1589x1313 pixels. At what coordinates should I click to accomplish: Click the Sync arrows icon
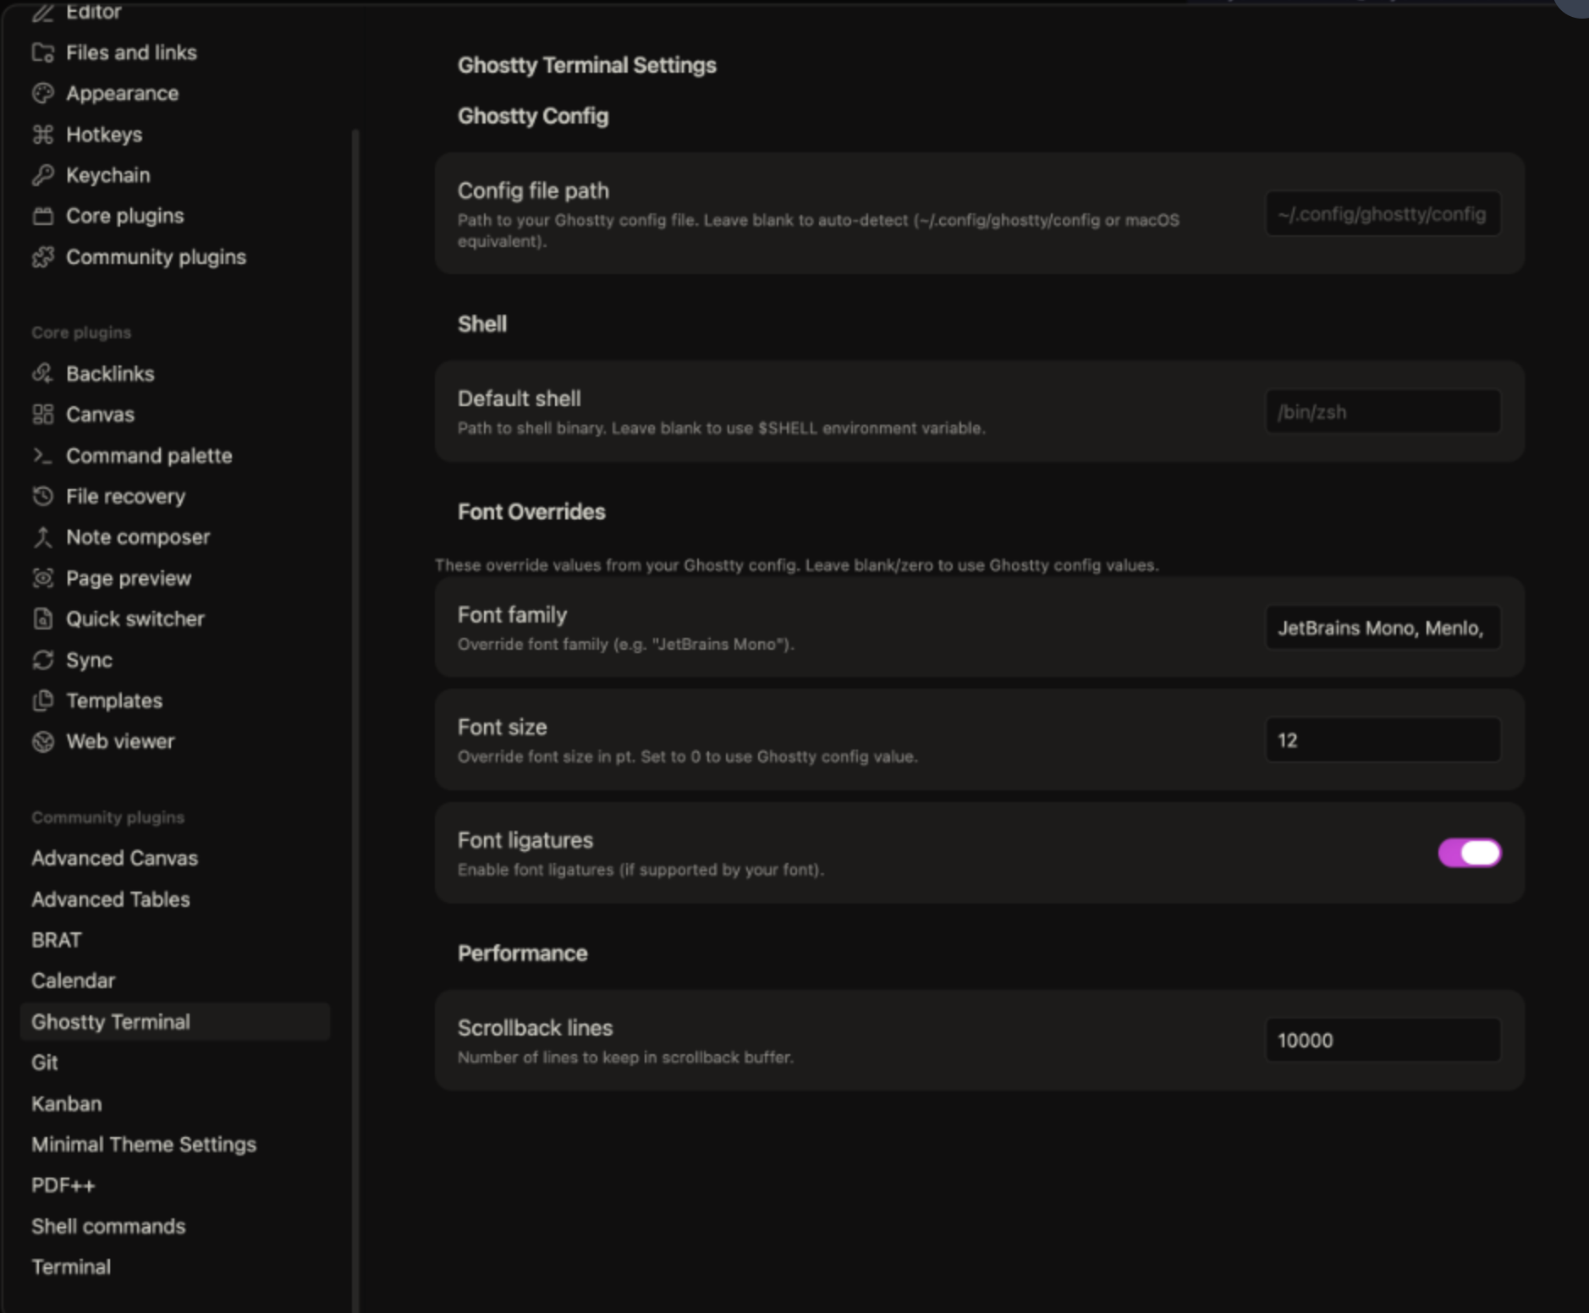click(x=43, y=660)
